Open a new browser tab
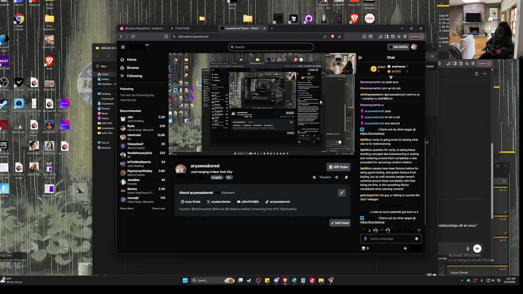Image resolution: width=523 pixels, height=294 pixels. [272, 28]
